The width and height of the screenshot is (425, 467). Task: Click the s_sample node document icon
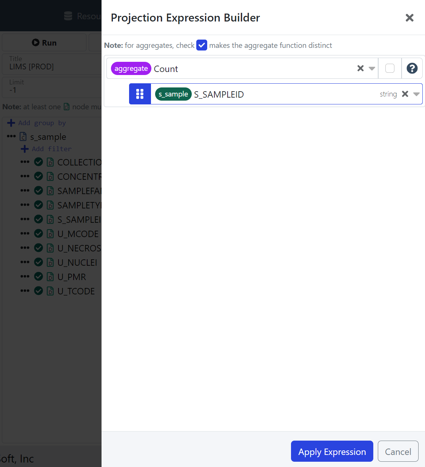pyautogui.click(x=23, y=136)
